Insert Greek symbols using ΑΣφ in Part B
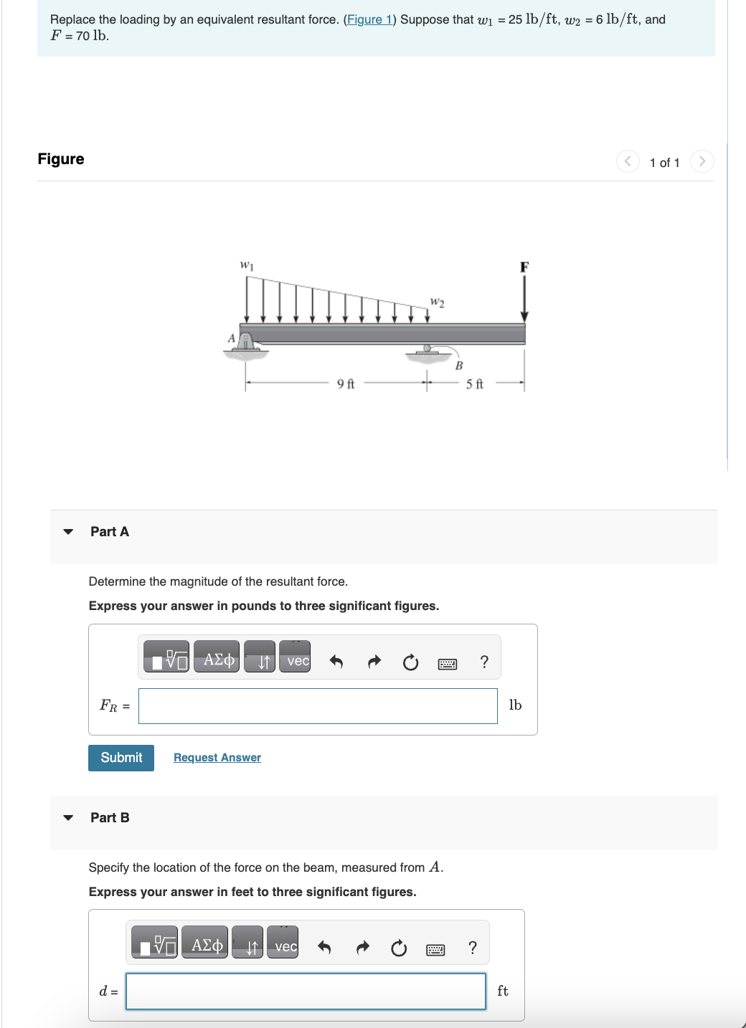Screen dimensions: 746x1028 click(204, 943)
